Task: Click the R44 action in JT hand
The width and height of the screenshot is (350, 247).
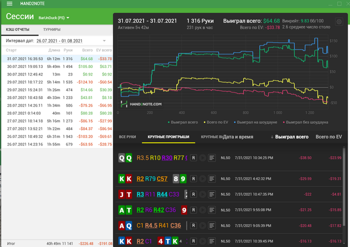Action: pyautogui.click(x=162, y=194)
